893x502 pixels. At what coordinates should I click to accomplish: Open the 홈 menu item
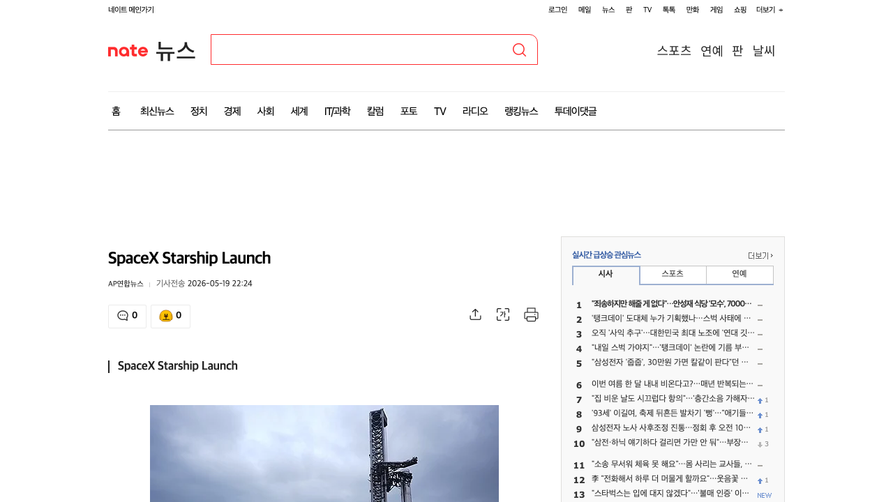point(116,111)
